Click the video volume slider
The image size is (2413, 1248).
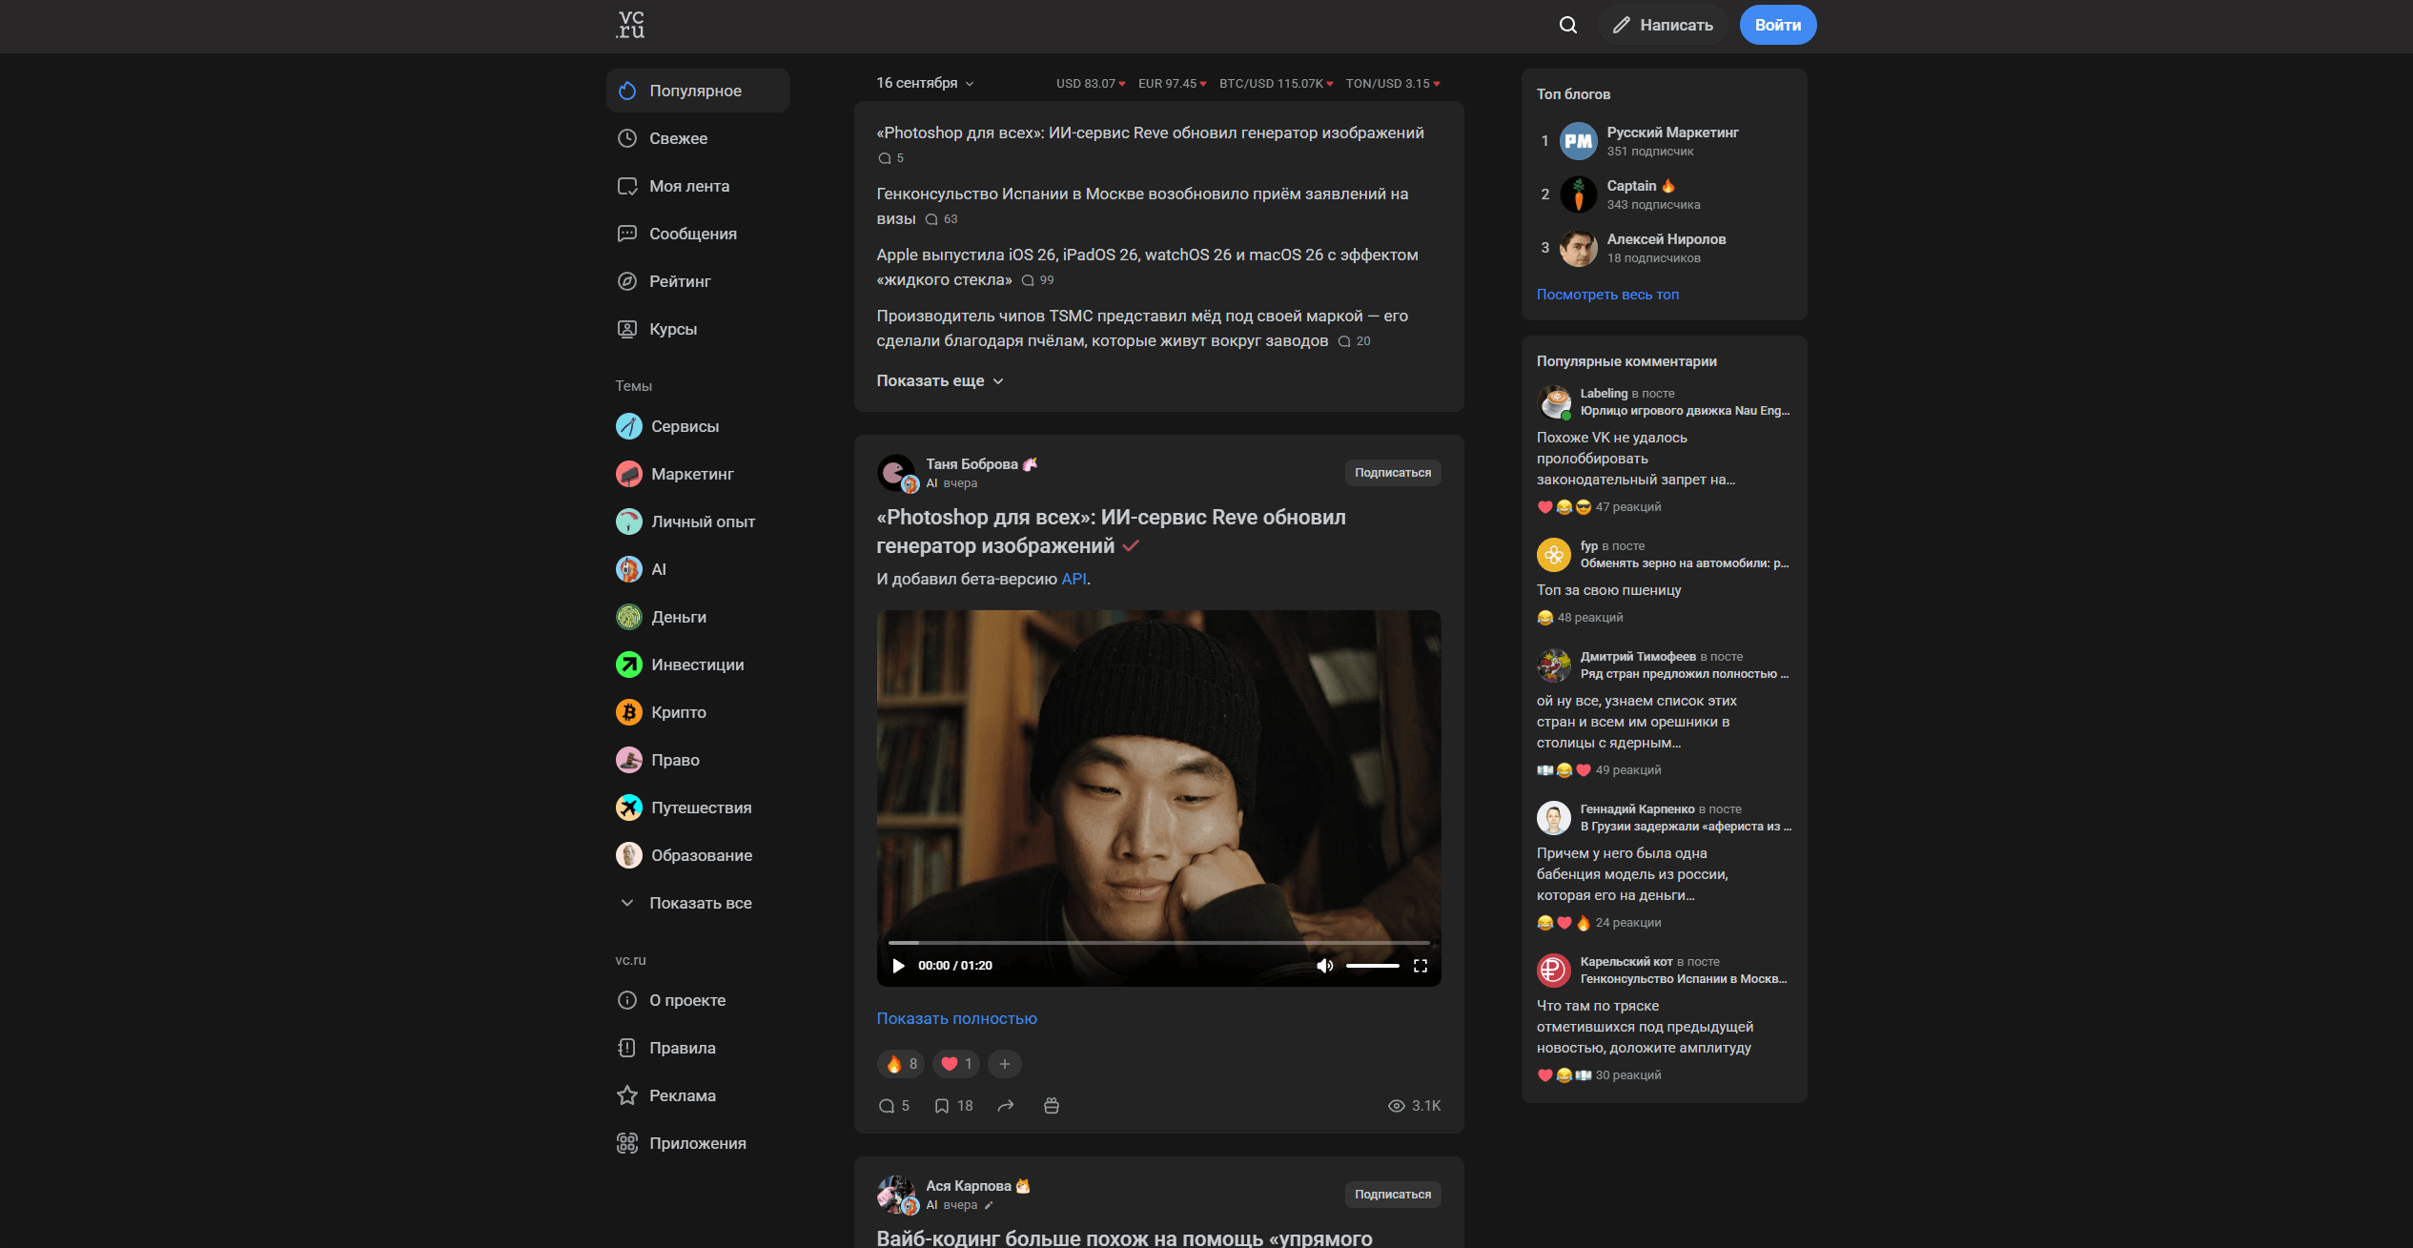click(x=1372, y=966)
